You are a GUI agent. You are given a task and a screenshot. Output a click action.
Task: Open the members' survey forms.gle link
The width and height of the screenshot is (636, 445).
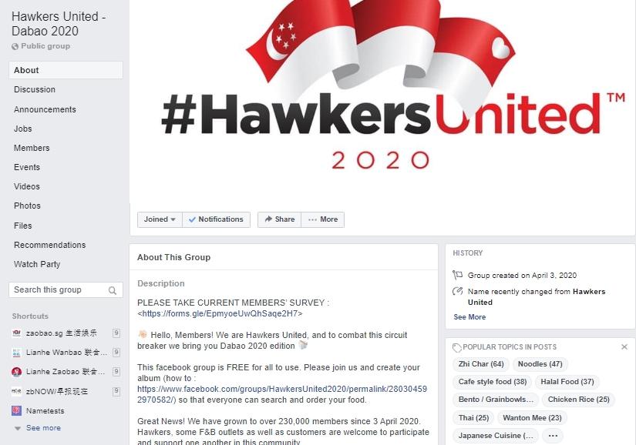tap(220, 313)
